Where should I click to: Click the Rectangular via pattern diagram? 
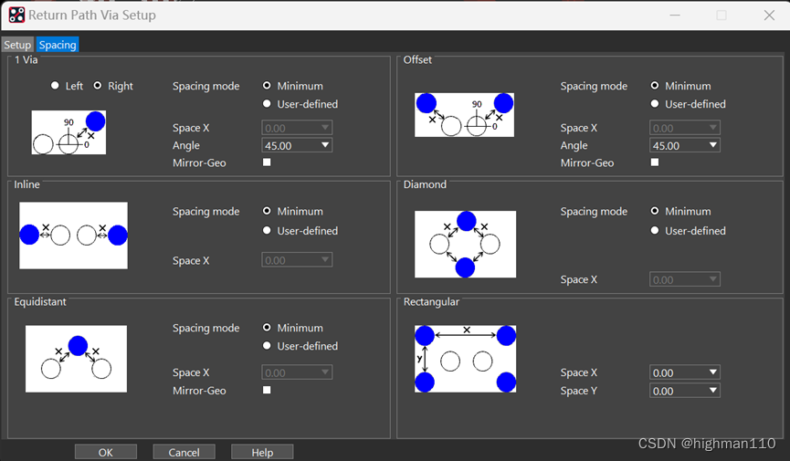[x=465, y=359]
